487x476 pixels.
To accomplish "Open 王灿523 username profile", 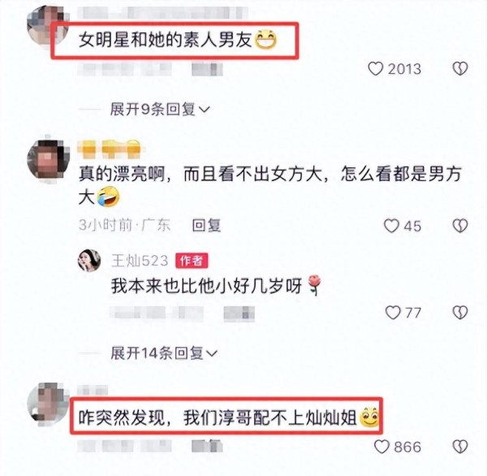I will (140, 261).
